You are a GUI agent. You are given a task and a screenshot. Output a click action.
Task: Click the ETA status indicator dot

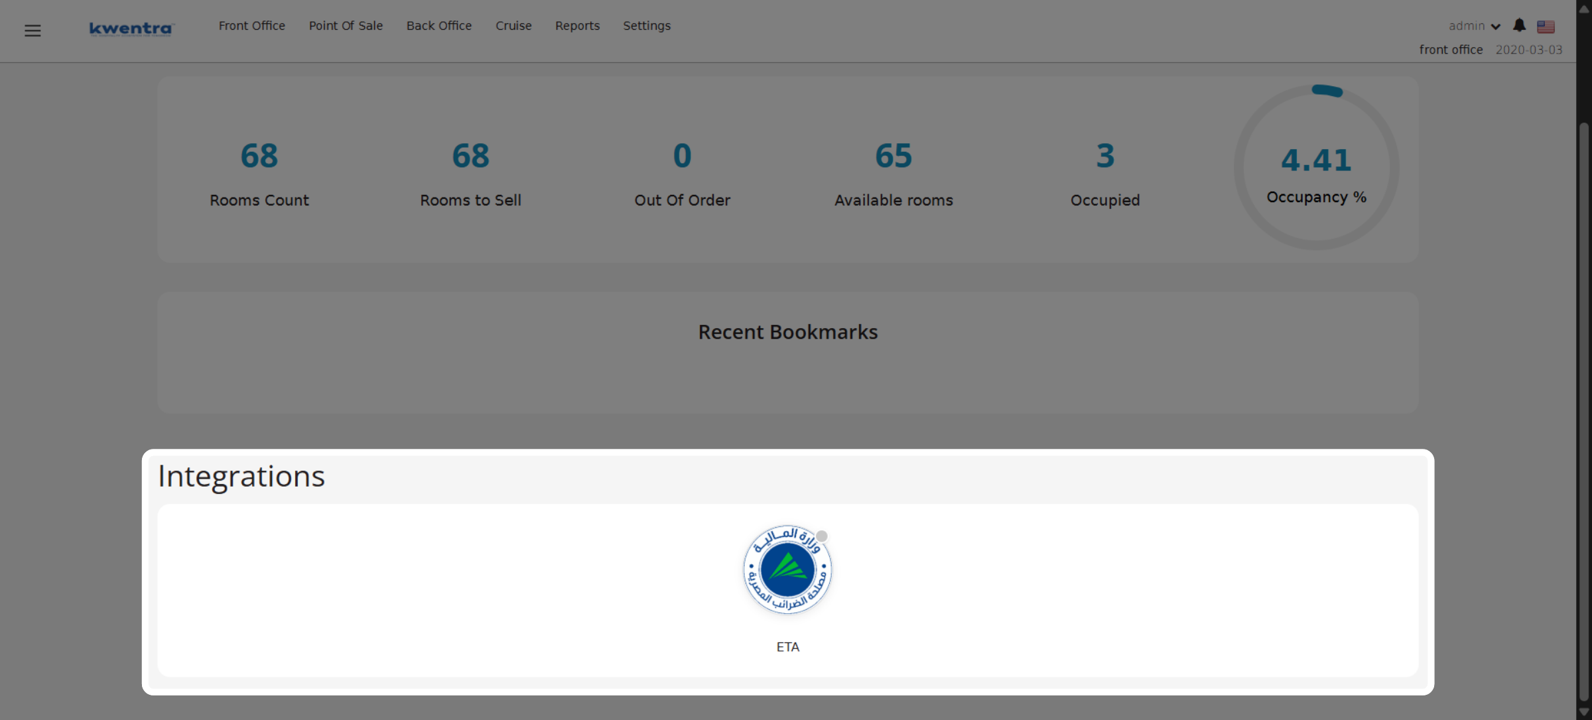821,536
